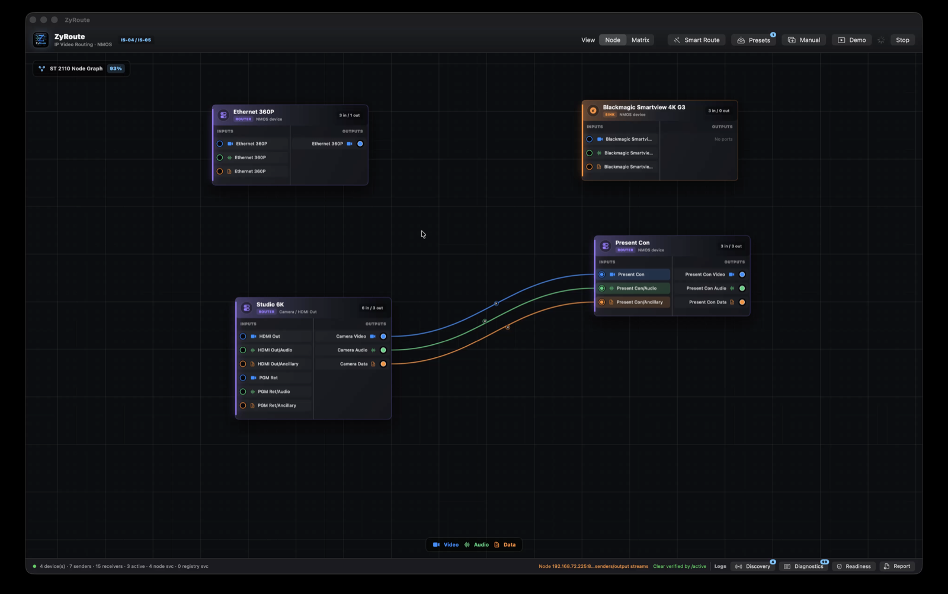Click the "Node 192.168.72.225" status message
The image size is (948, 594).
593,566
